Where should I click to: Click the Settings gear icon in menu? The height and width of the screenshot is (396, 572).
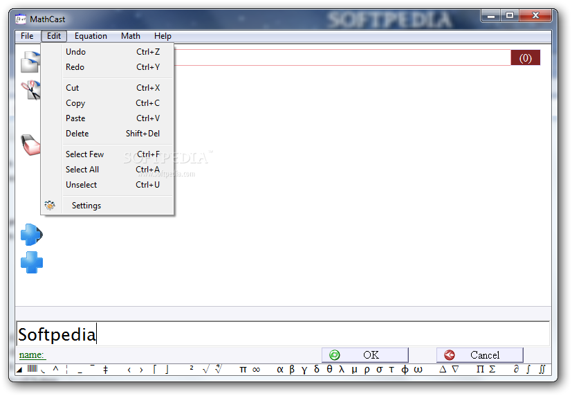[x=50, y=206]
